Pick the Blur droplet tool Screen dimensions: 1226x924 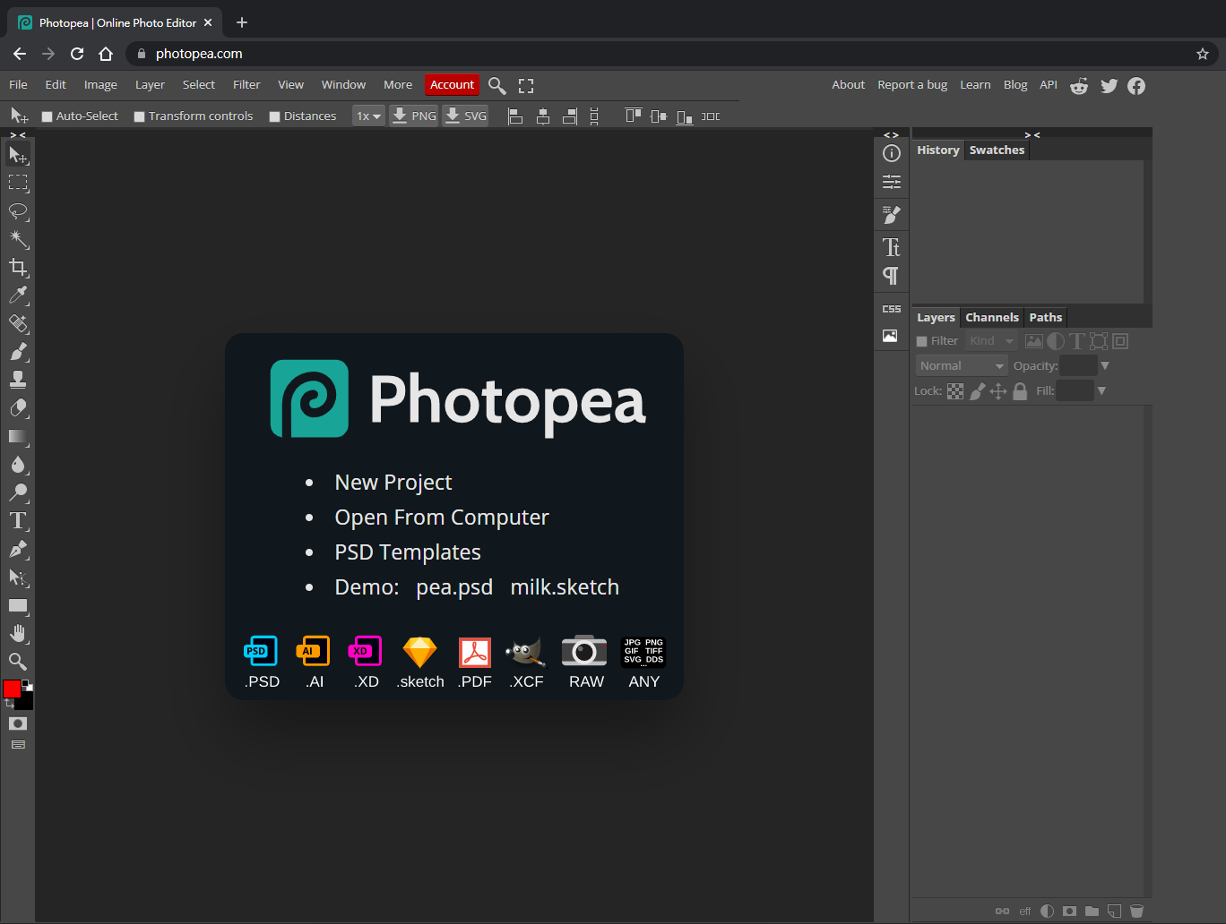(18, 464)
